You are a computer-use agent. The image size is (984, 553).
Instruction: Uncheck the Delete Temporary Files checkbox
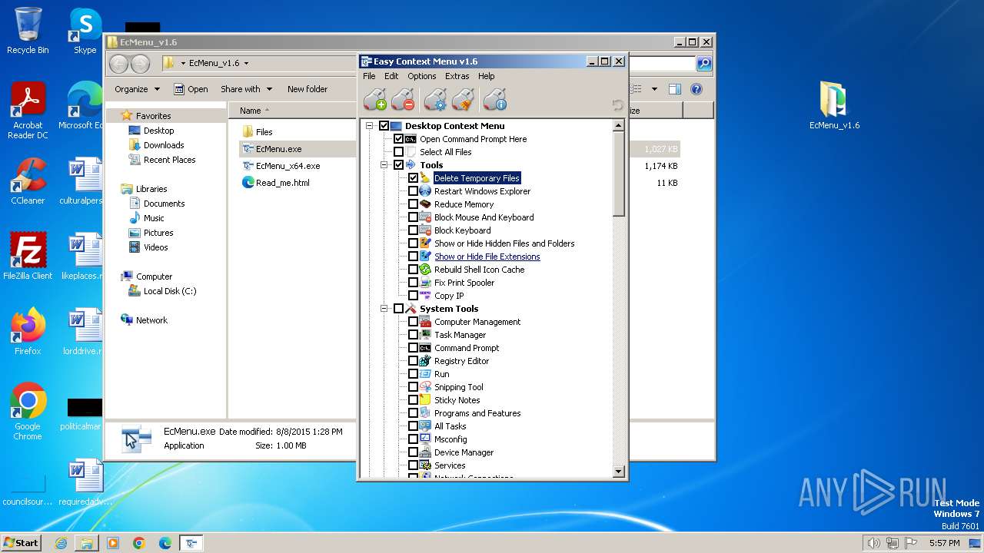point(413,178)
